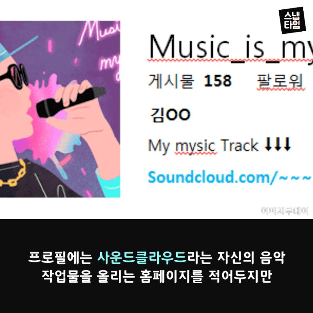Open the 게시물 posts label
This screenshot has width=313, height=313.
point(171,81)
